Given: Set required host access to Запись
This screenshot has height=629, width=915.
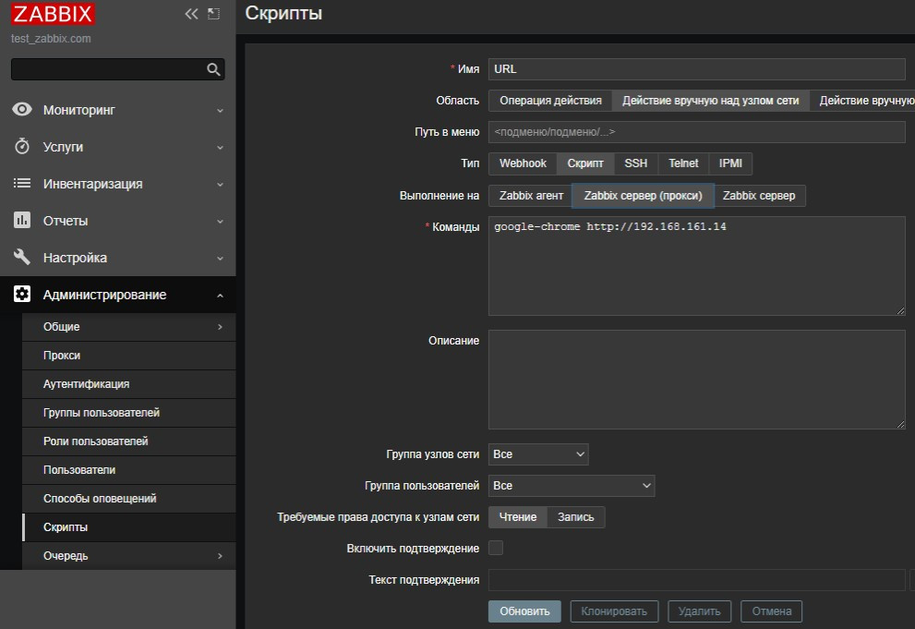Looking at the screenshot, I should coord(576,517).
